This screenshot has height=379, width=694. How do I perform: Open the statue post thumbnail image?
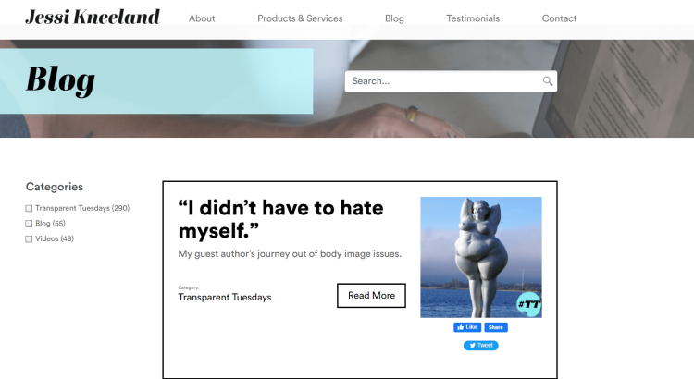(x=481, y=257)
